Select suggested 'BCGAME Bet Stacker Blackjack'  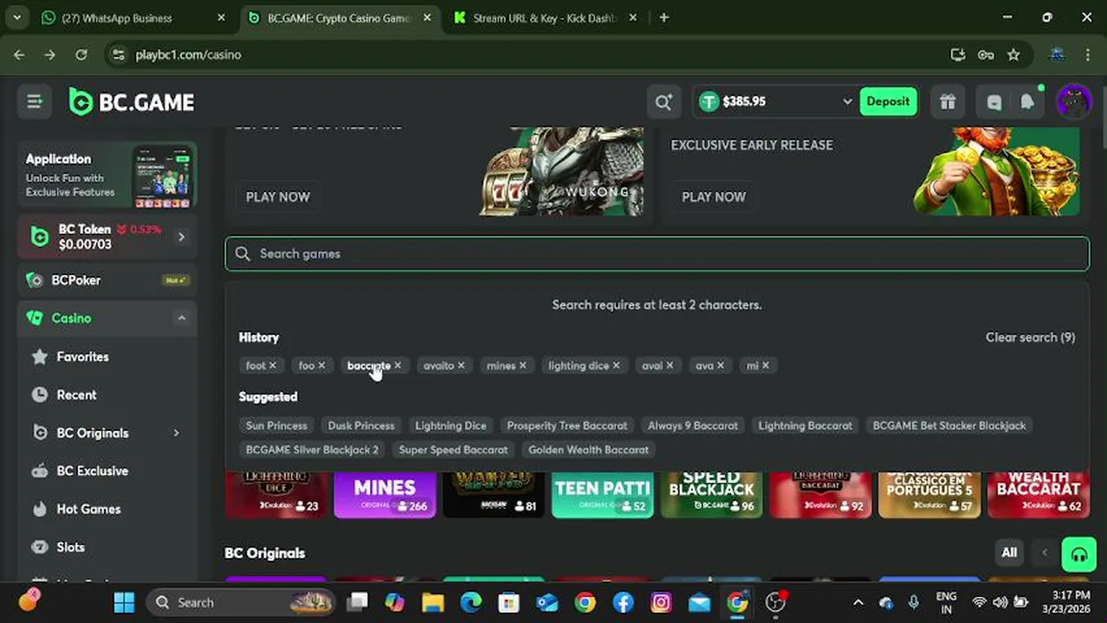point(949,426)
